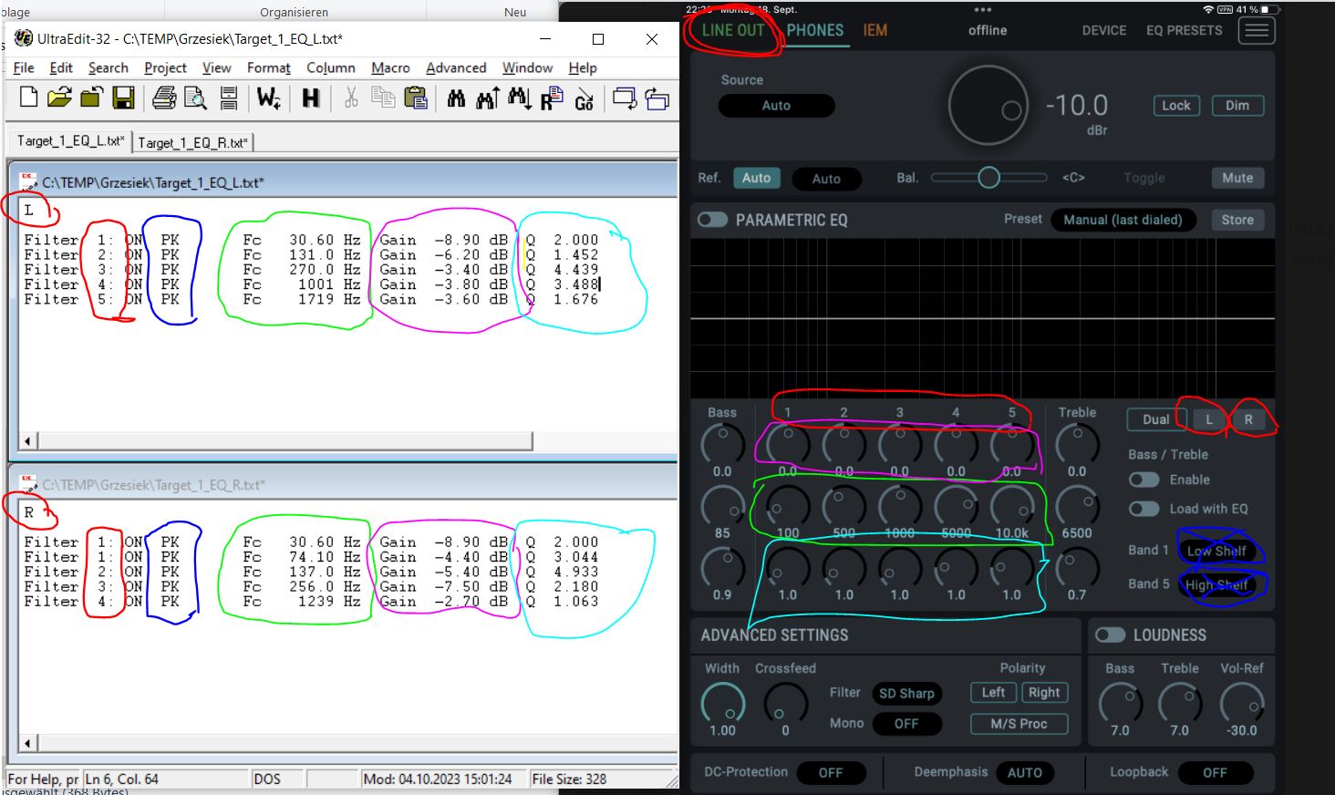Viewport: 1335px width, 795px height.
Task: Open the hamburger menu in the EQ app
Action: pos(1257,30)
